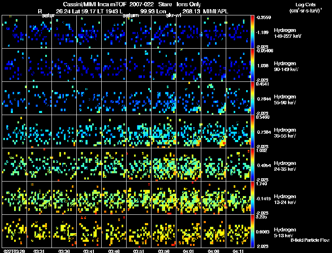Click the '1.038' color scale value
The image size is (332, 253).
pos(263,66)
